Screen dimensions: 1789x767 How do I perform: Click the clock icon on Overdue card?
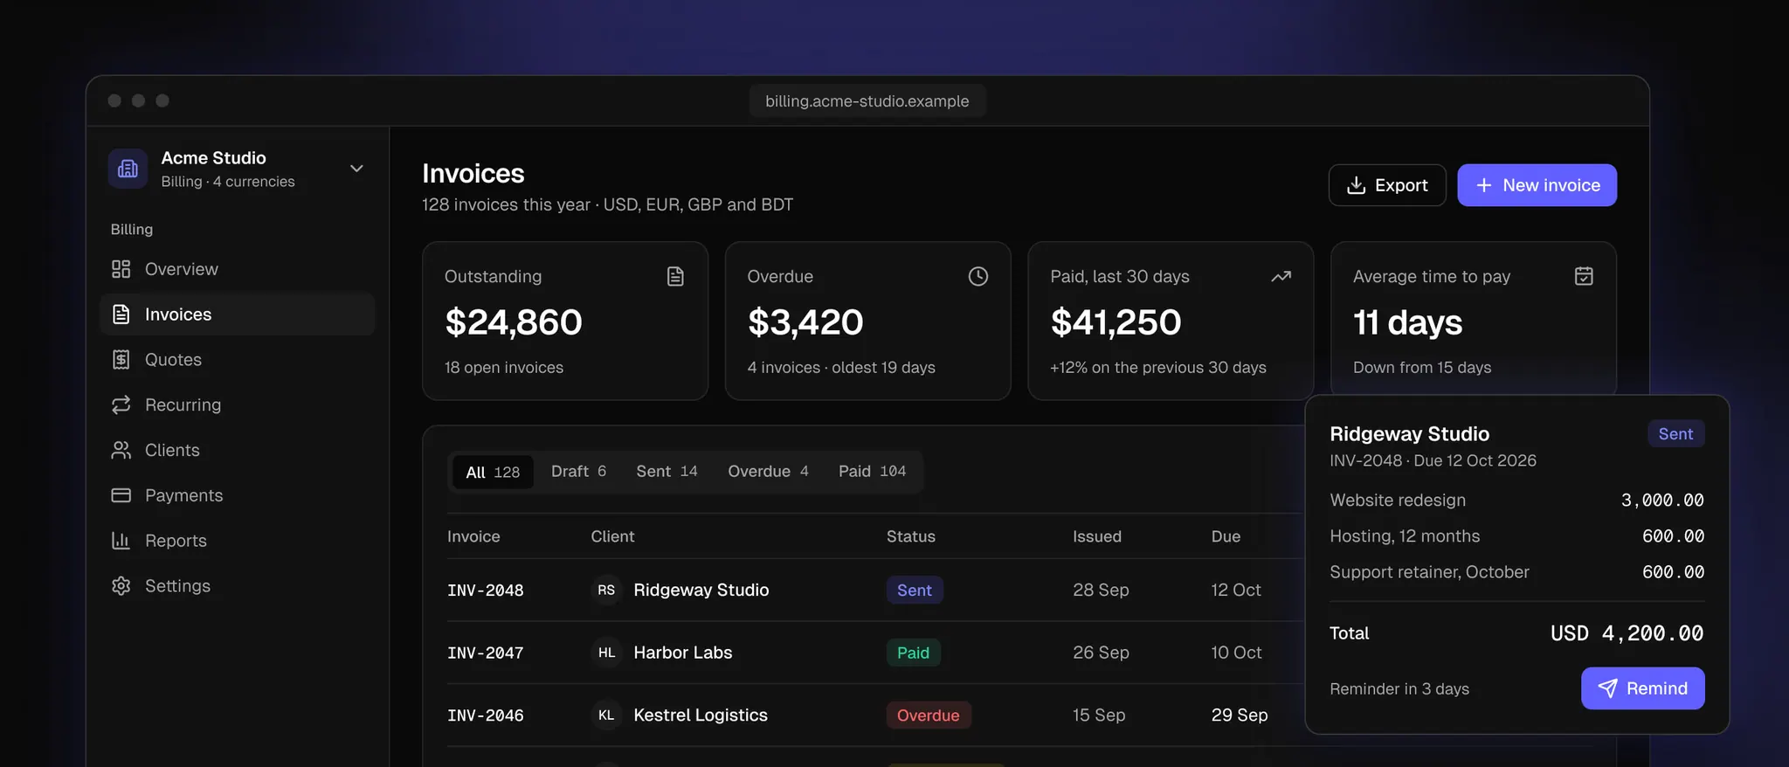[x=978, y=276]
